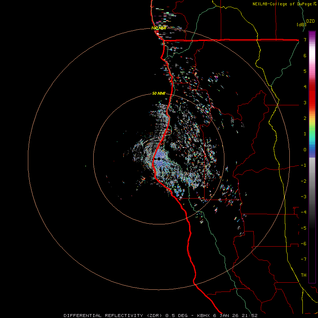Click the -7 value on color scale
Image resolution: width=318 pixels, height=318 pixels.
coord(304,259)
